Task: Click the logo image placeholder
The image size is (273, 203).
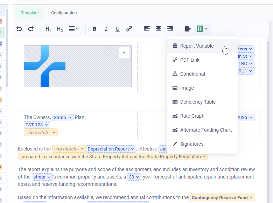Action: point(78,66)
